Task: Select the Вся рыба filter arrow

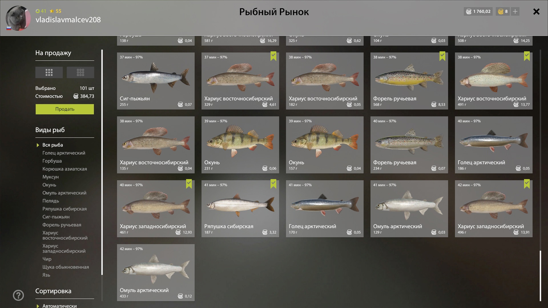Action: click(x=38, y=145)
